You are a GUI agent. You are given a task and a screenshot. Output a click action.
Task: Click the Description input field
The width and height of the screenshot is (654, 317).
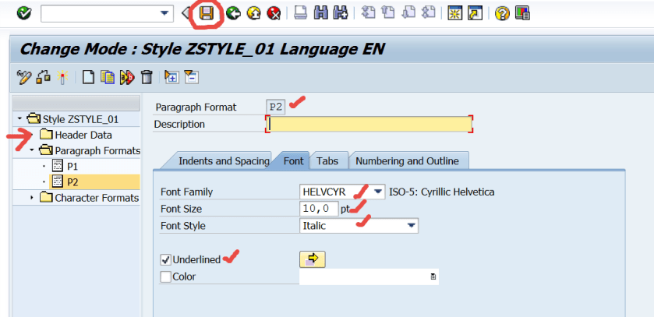pos(369,124)
